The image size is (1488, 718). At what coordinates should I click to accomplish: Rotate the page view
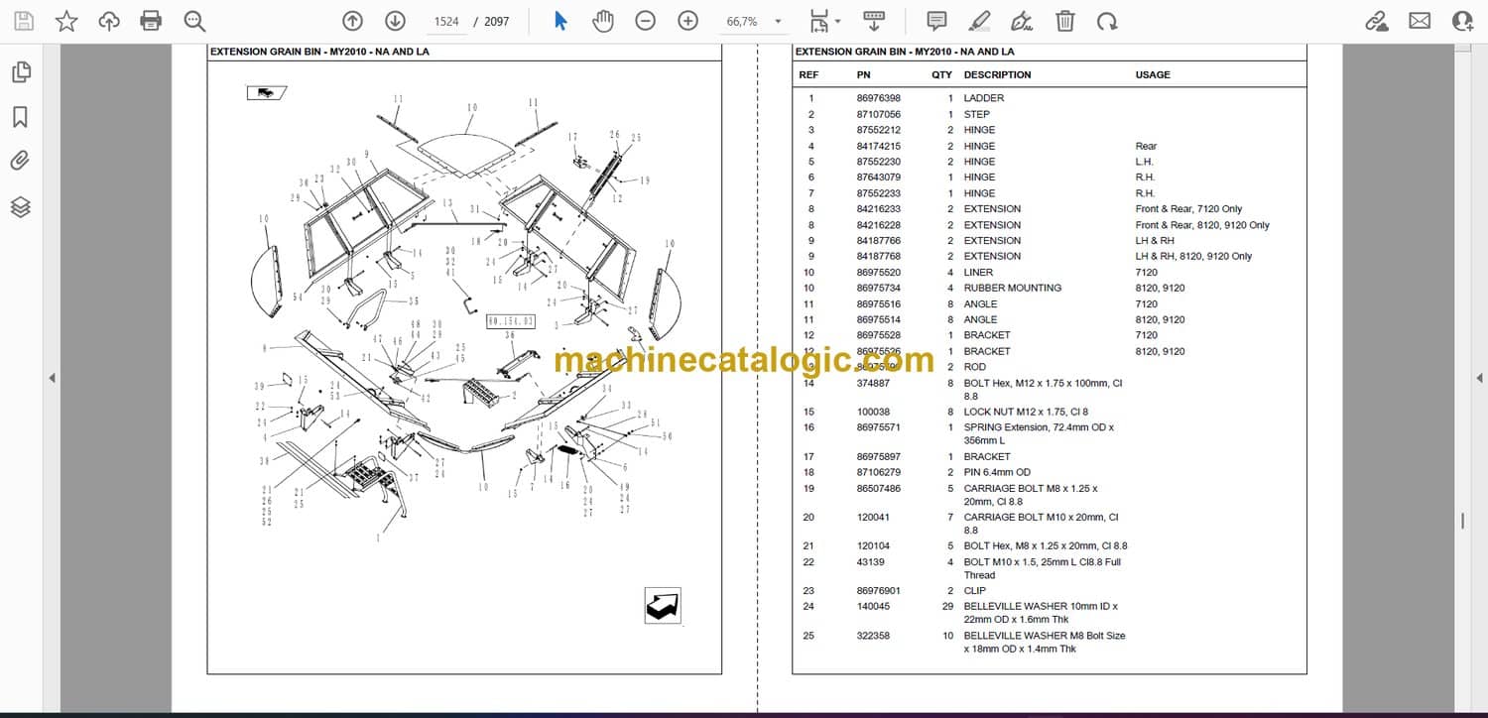1107,21
